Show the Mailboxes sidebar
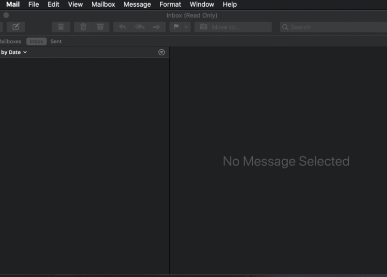The height and width of the screenshot is (277, 387). tap(10, 41)
